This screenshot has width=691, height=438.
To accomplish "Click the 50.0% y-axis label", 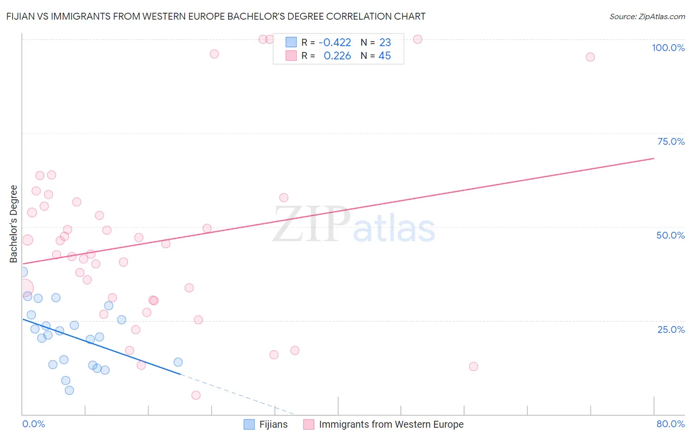I will [671, 235].
